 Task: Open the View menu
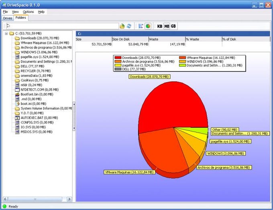[15, 12]
